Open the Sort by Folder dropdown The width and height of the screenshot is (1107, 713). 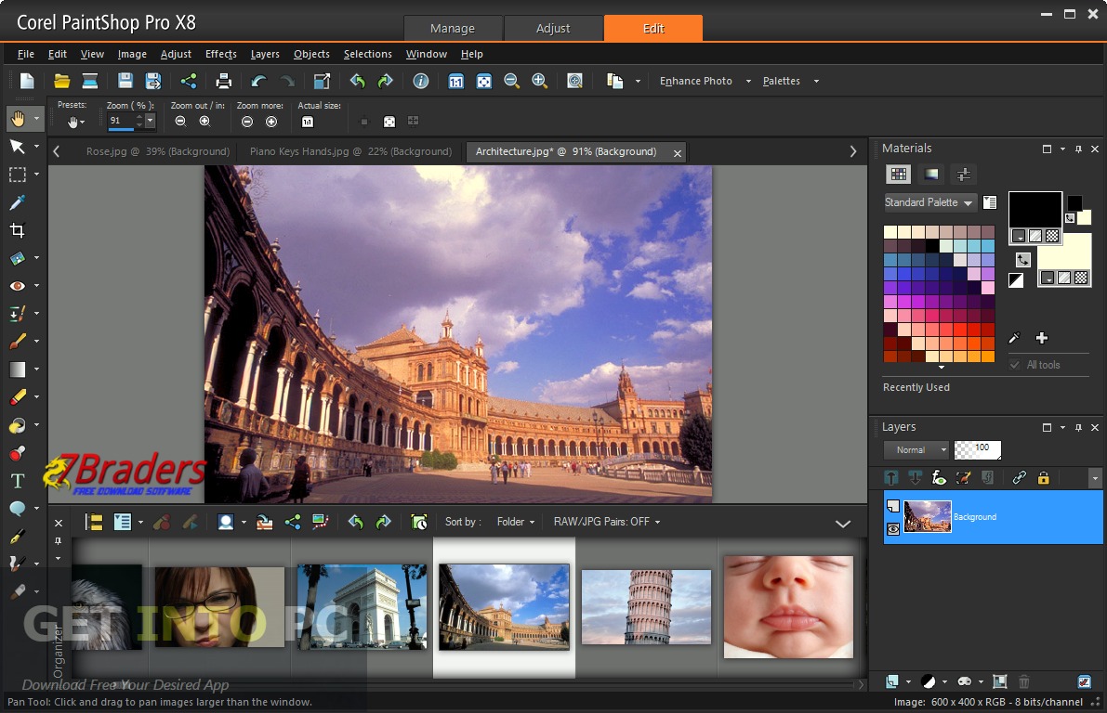point(515,522)
